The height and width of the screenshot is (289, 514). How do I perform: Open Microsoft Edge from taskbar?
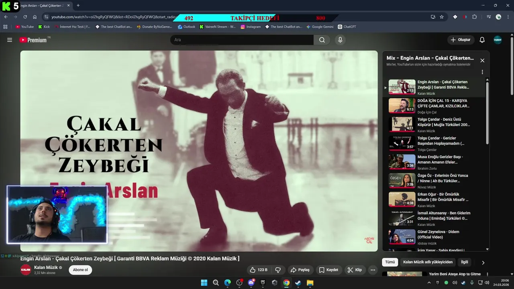228,283
